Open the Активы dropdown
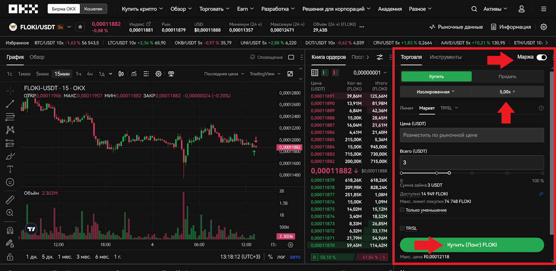 pos(495,9)
